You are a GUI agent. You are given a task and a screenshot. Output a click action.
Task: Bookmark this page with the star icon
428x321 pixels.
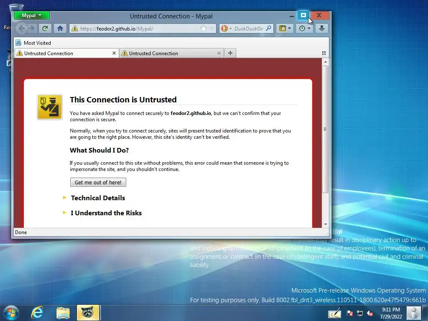point(204,29)
